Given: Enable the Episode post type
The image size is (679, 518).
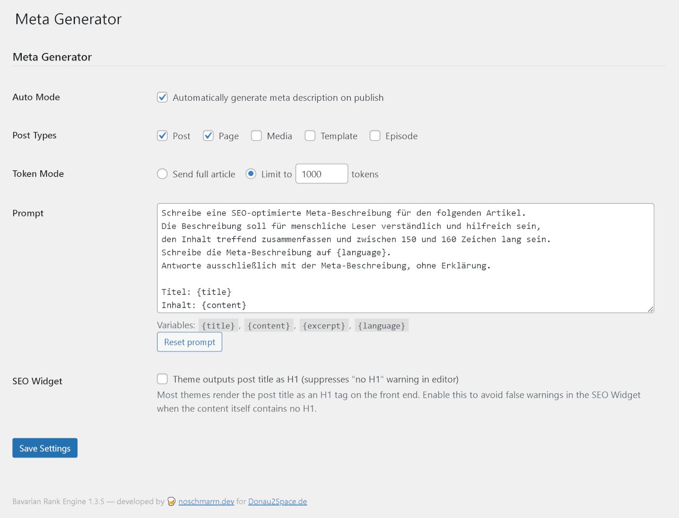Looking at the screenshot, I should 375,135.
